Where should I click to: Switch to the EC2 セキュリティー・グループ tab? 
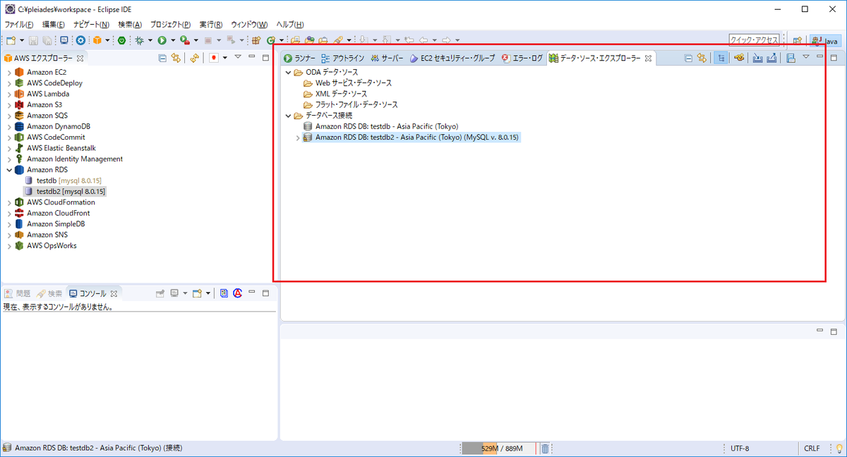point(452,59)
